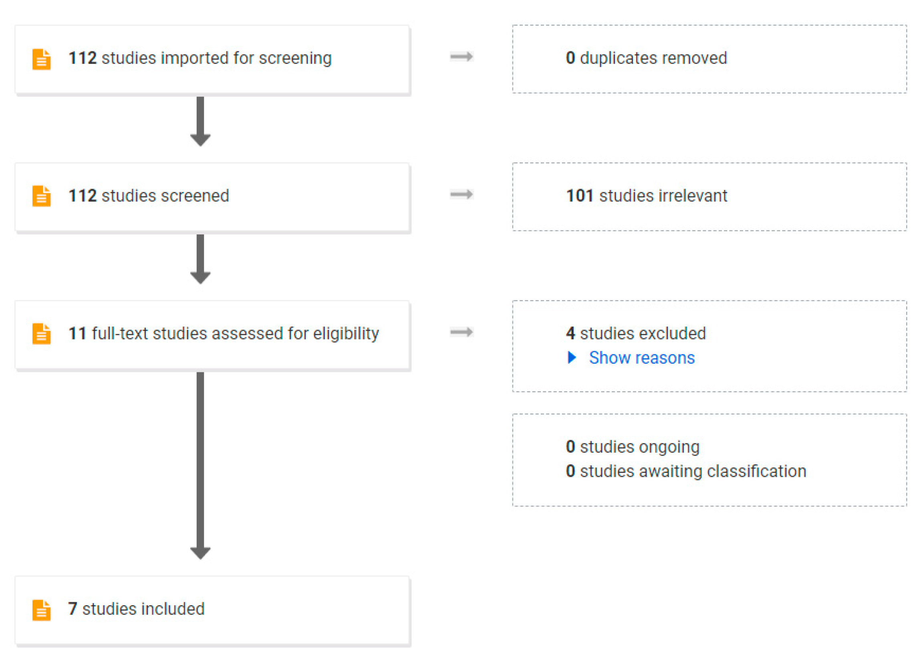Click the document icon beside full-text studies
This screenshot has width=923, height=668.
(x=42, y=334)
